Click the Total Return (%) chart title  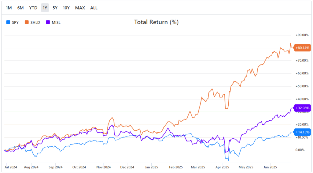[x=156, y=22]
